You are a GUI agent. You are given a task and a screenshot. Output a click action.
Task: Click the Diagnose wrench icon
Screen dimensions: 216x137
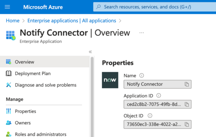tap(9, 85)
